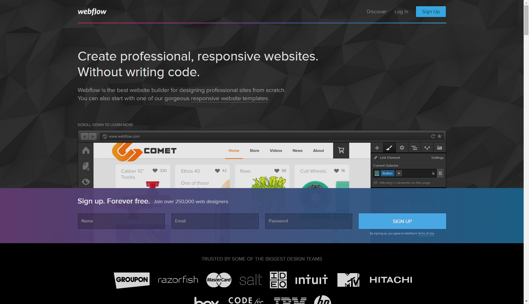This screenshot has height=304, width=529.
Task: Click the Sign Up button in header
Action: (x=431, y=12)
